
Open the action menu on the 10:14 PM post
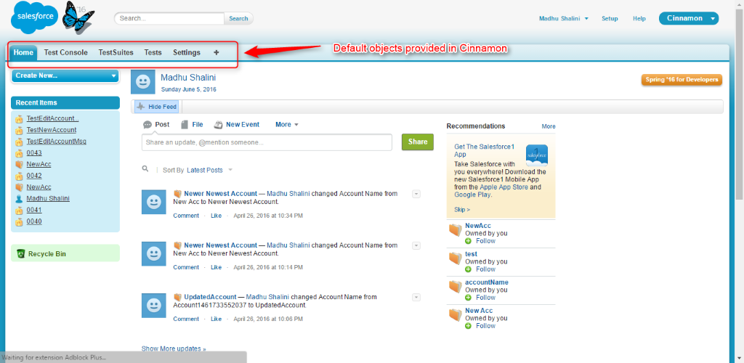[x=416, y=245]
